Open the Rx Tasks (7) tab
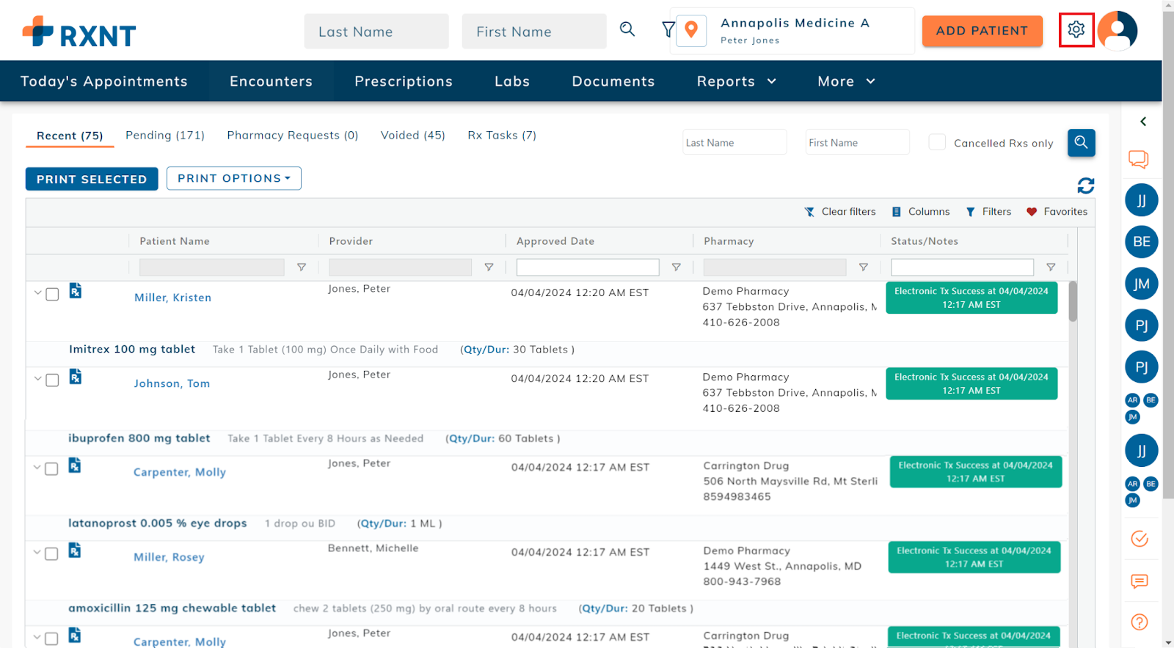 point(502,135)
